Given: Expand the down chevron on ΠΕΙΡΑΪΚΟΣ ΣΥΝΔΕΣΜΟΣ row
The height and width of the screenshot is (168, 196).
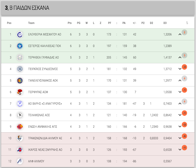Looking at the screenshot, I should point(180,69).
